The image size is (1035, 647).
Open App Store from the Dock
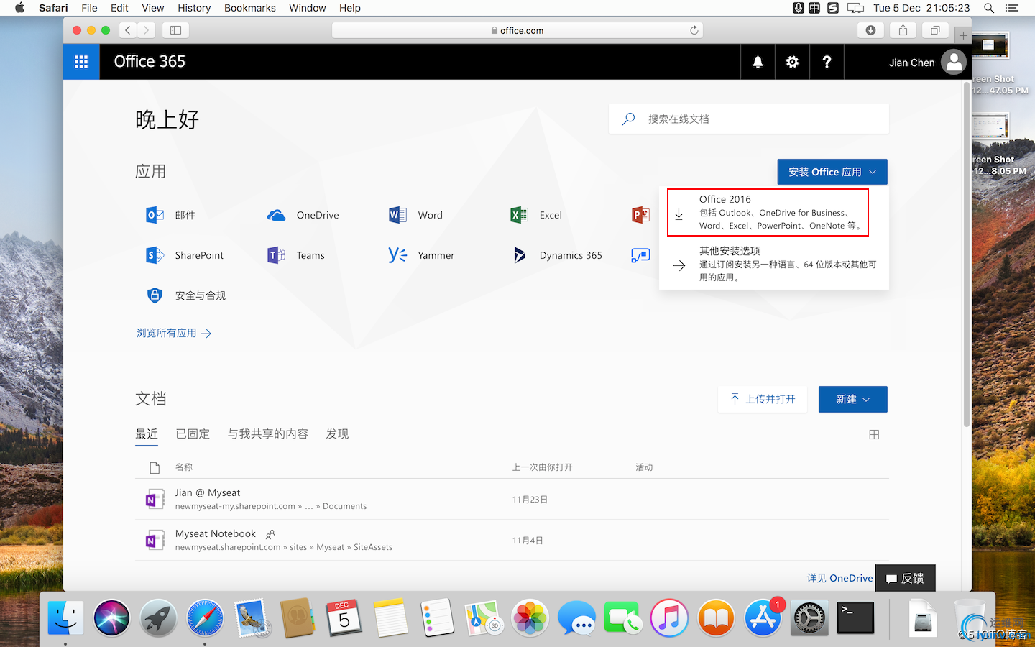[x=763, y=618]
